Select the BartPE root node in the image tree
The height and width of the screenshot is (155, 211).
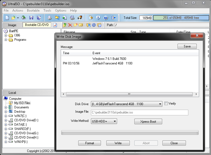pyautogui.click(x=13, y=31)
